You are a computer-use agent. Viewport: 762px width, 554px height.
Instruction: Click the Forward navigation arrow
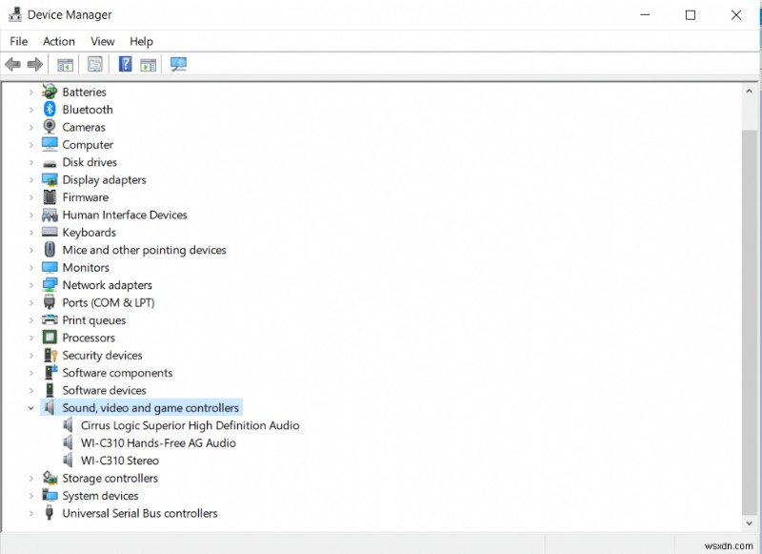[35, 64]
